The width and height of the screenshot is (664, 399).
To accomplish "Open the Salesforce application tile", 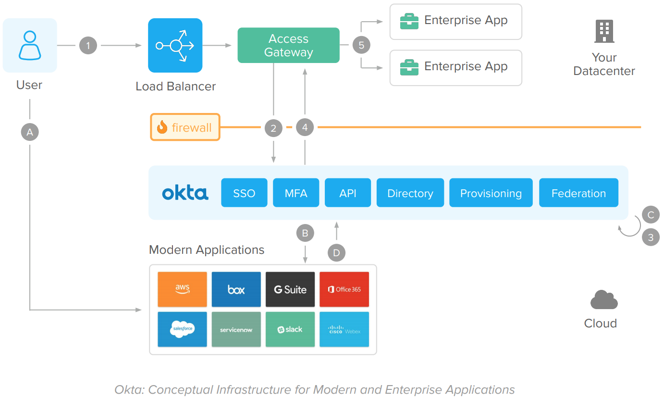I will (x=182, y=329).
